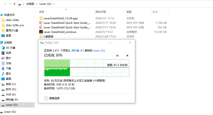Open 图片 library in sidebar
Screen dimensions: 213x115
[x=8, y=58]
